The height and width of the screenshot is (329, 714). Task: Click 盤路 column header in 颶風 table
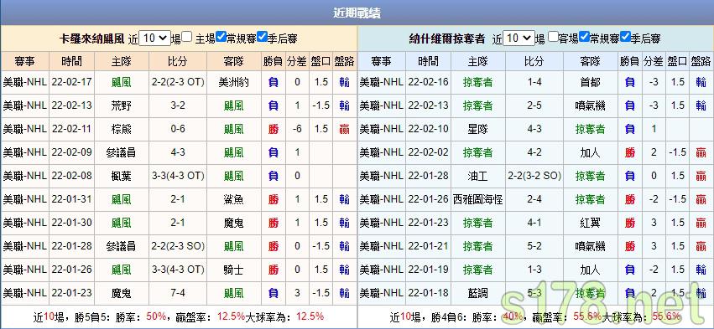(x=344, y=61)
